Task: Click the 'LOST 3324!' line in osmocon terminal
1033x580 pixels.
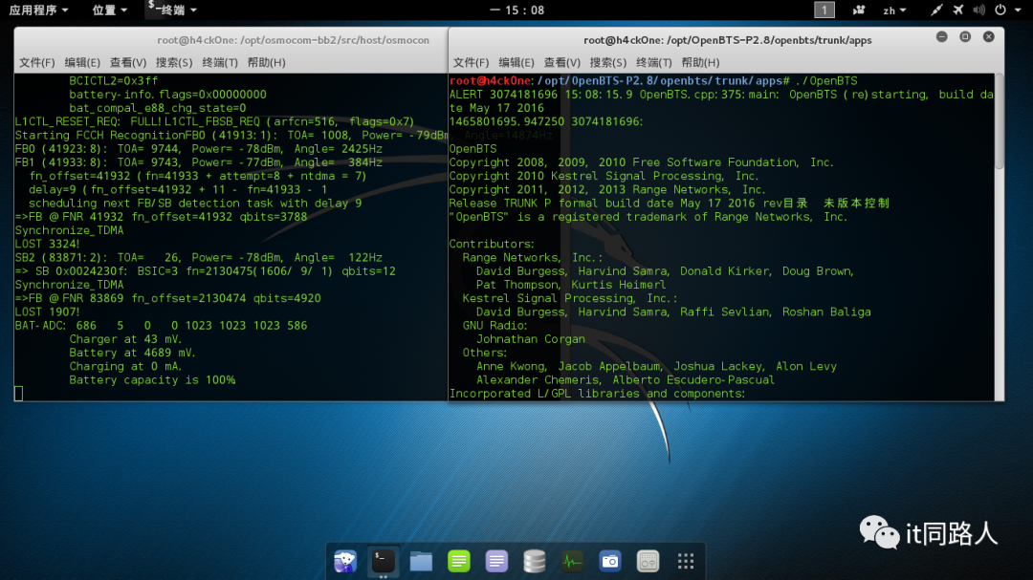Action: pyautogui.click(x=48, y=245)
